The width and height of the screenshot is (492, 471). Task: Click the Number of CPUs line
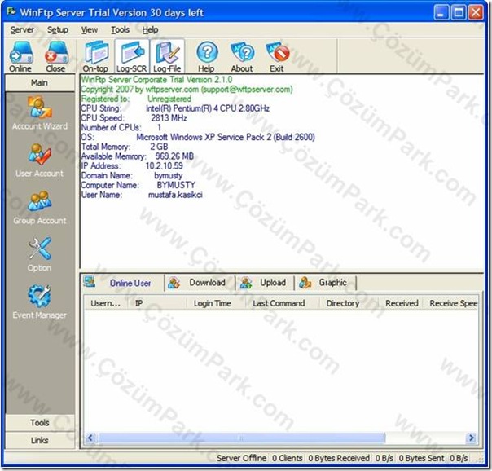(121, 128)
